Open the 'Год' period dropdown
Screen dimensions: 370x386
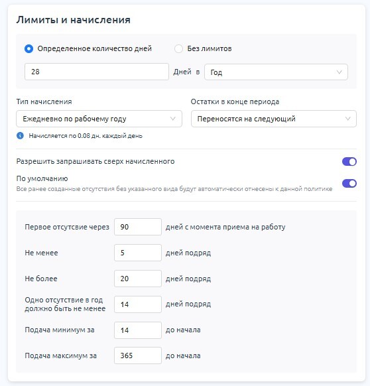tap(276, 72)
